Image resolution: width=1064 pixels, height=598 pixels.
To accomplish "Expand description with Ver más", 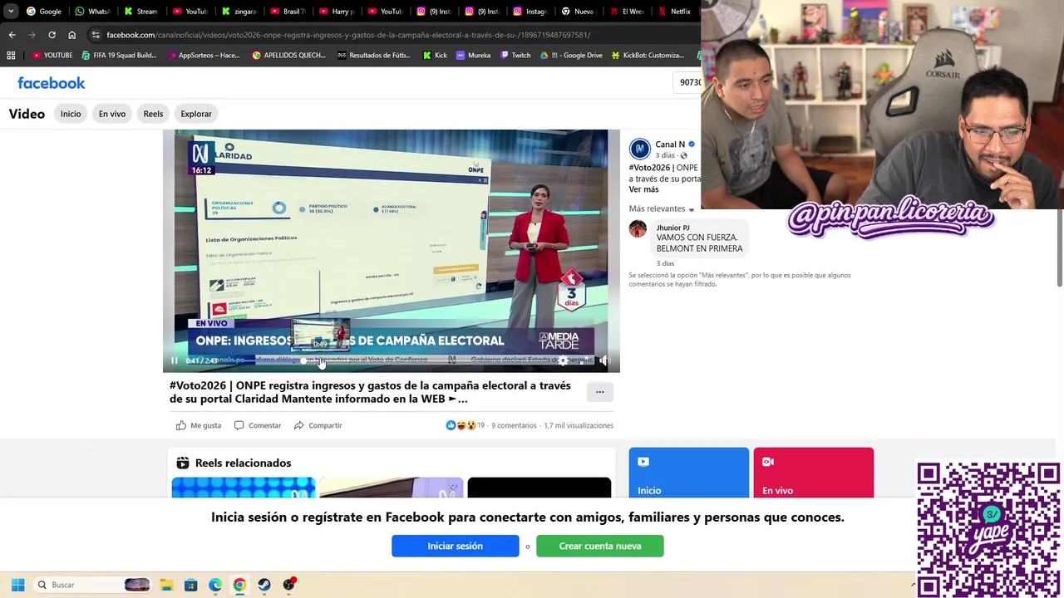I will coord(643,189).
